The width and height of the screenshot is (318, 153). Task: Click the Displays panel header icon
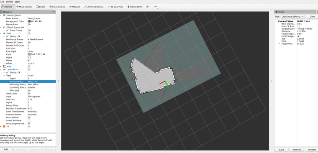click(x=1, y=12)
